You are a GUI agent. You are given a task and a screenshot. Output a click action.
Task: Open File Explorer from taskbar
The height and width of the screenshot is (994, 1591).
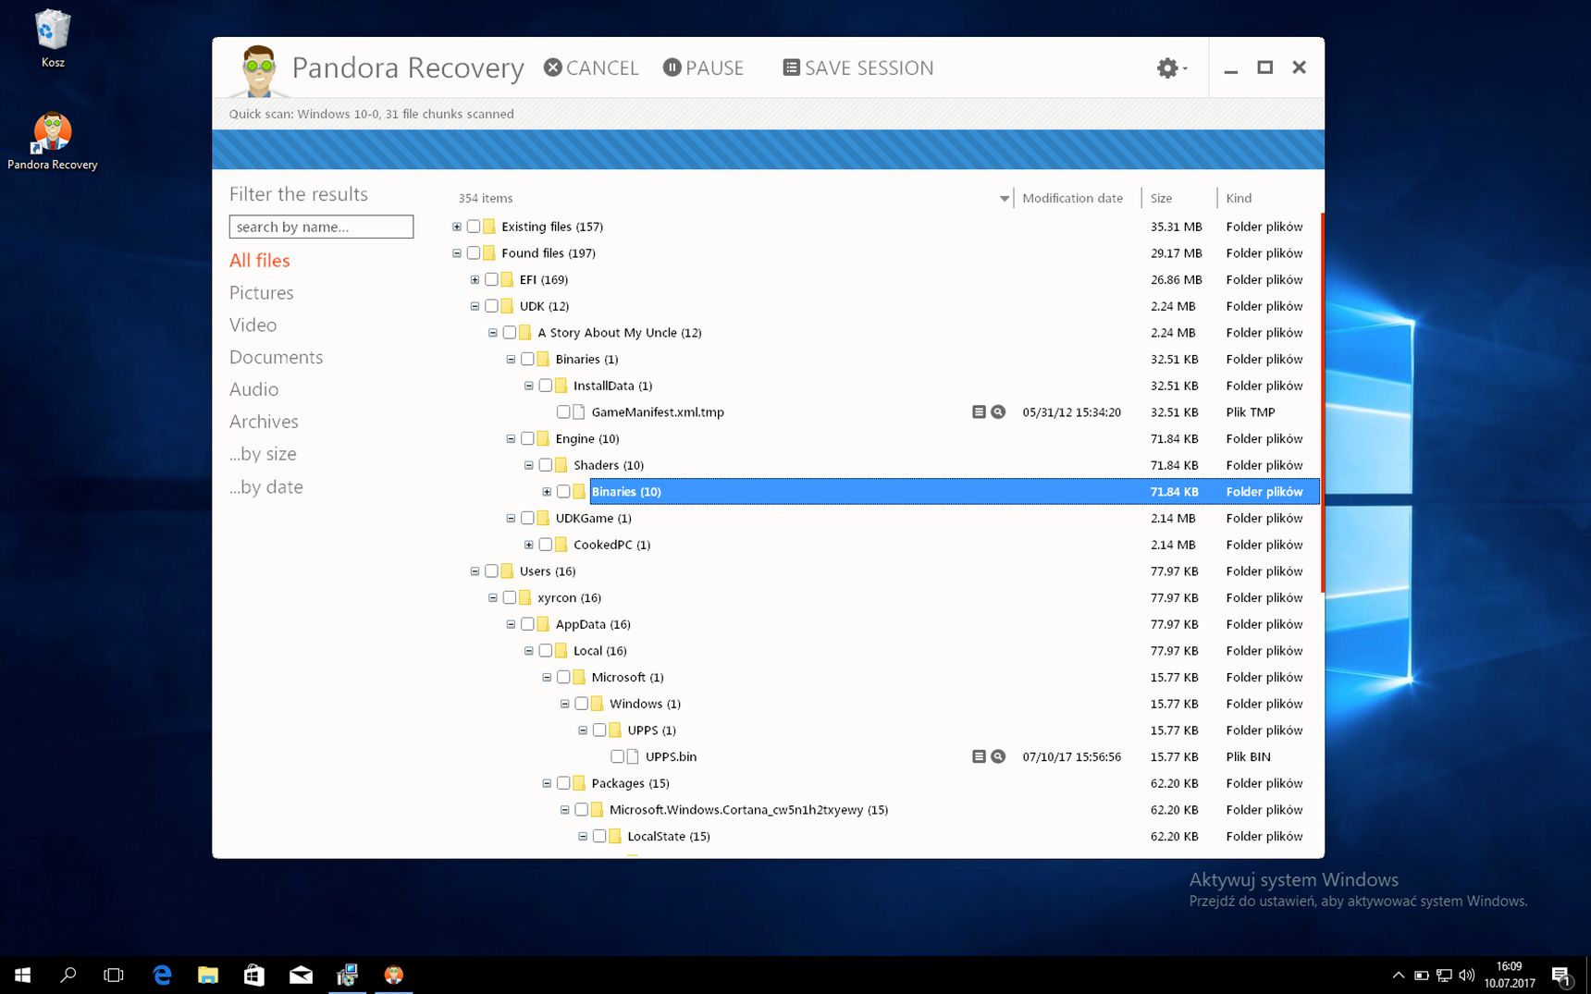(208, 975)
